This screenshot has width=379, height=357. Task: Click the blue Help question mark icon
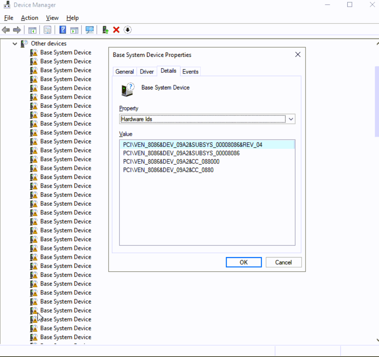[63, 30]
